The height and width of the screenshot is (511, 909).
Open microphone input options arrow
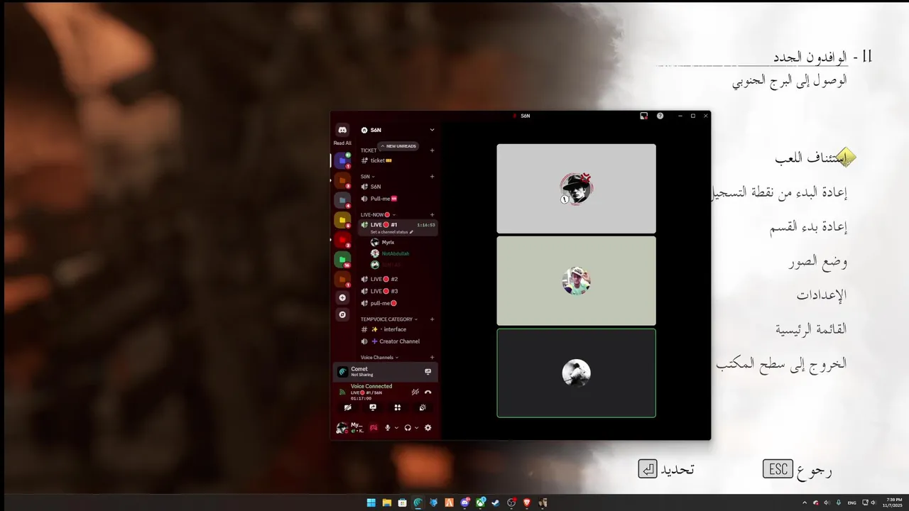click(x=396, y=427)
